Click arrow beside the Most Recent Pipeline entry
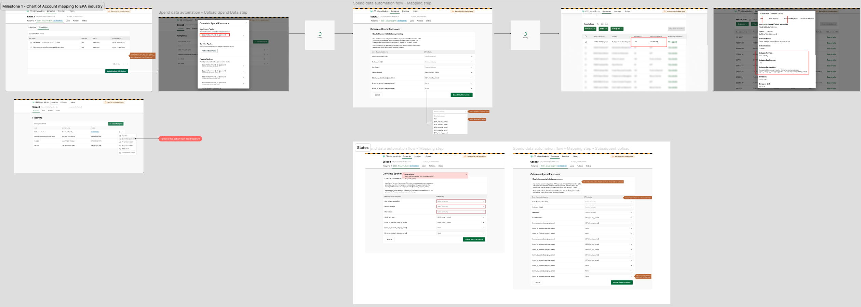Image resolution: width=861 pixels, height=307 pixels. point(244,35)
